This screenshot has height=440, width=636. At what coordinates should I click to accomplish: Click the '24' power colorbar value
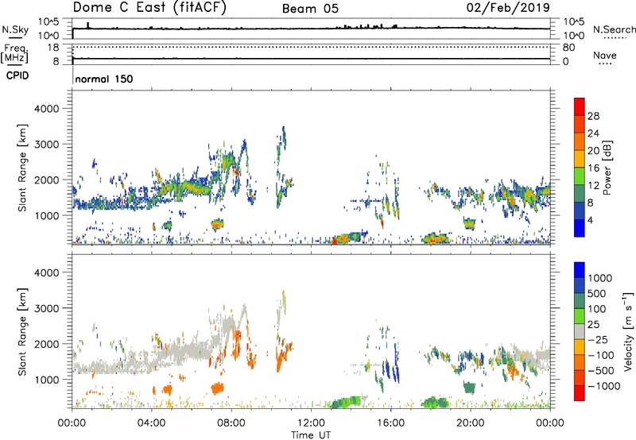[593, 133]
